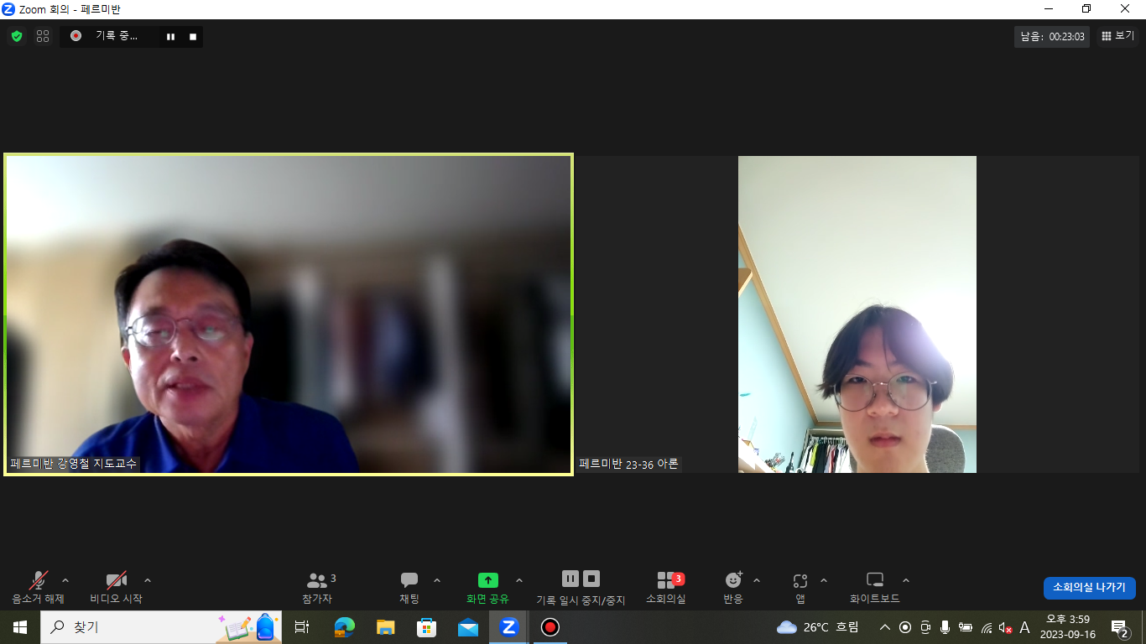Image resolution: width=1146 pixels, height=644 pixels.
Task: Start video with 비디오 시작
Action: click(x=117, y=587)
